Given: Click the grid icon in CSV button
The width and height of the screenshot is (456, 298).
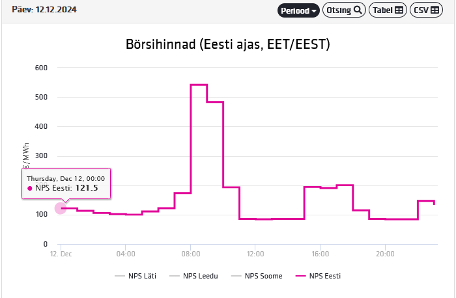Looking at the screenshot, I should 435,10.
